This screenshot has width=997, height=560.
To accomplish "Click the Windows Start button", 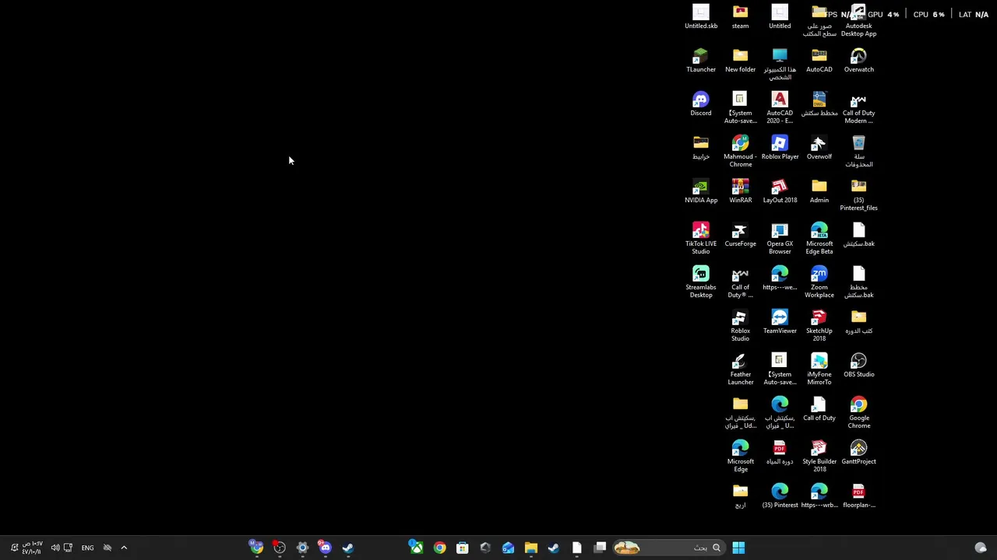I will click(x=738, y=548).
